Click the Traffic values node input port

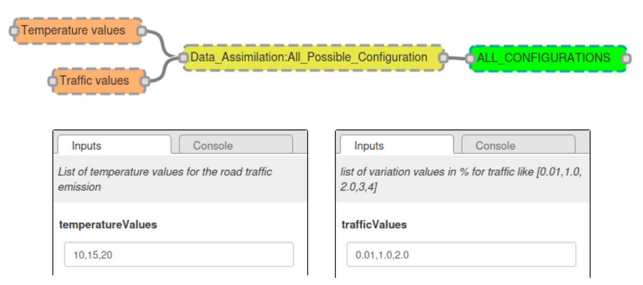pos(52,81)
